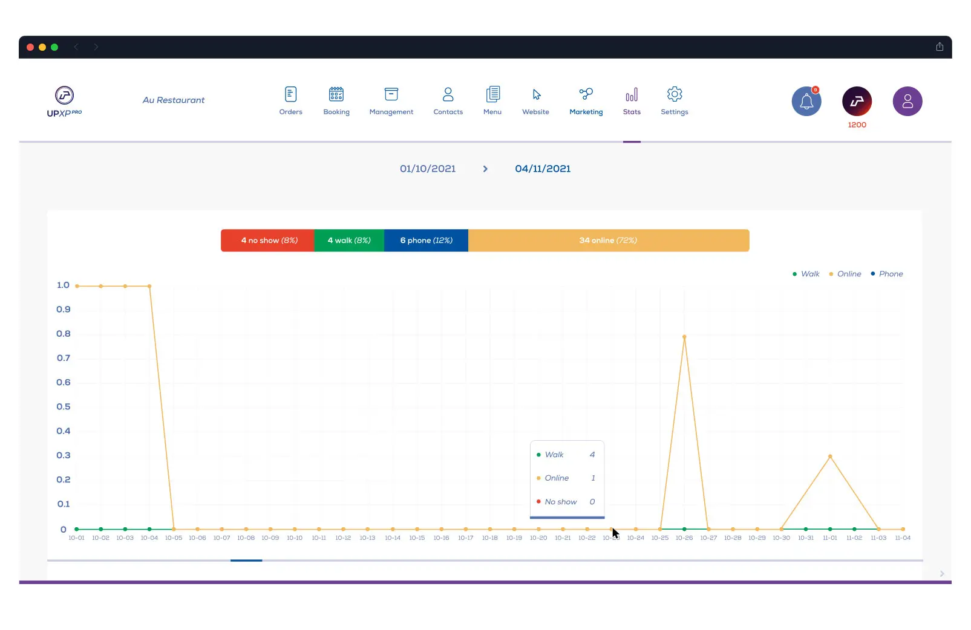This screenshot has width=971, height=630.
Task: Open the 04/11/2021 end date picker
Action: (x=542, y=169)
